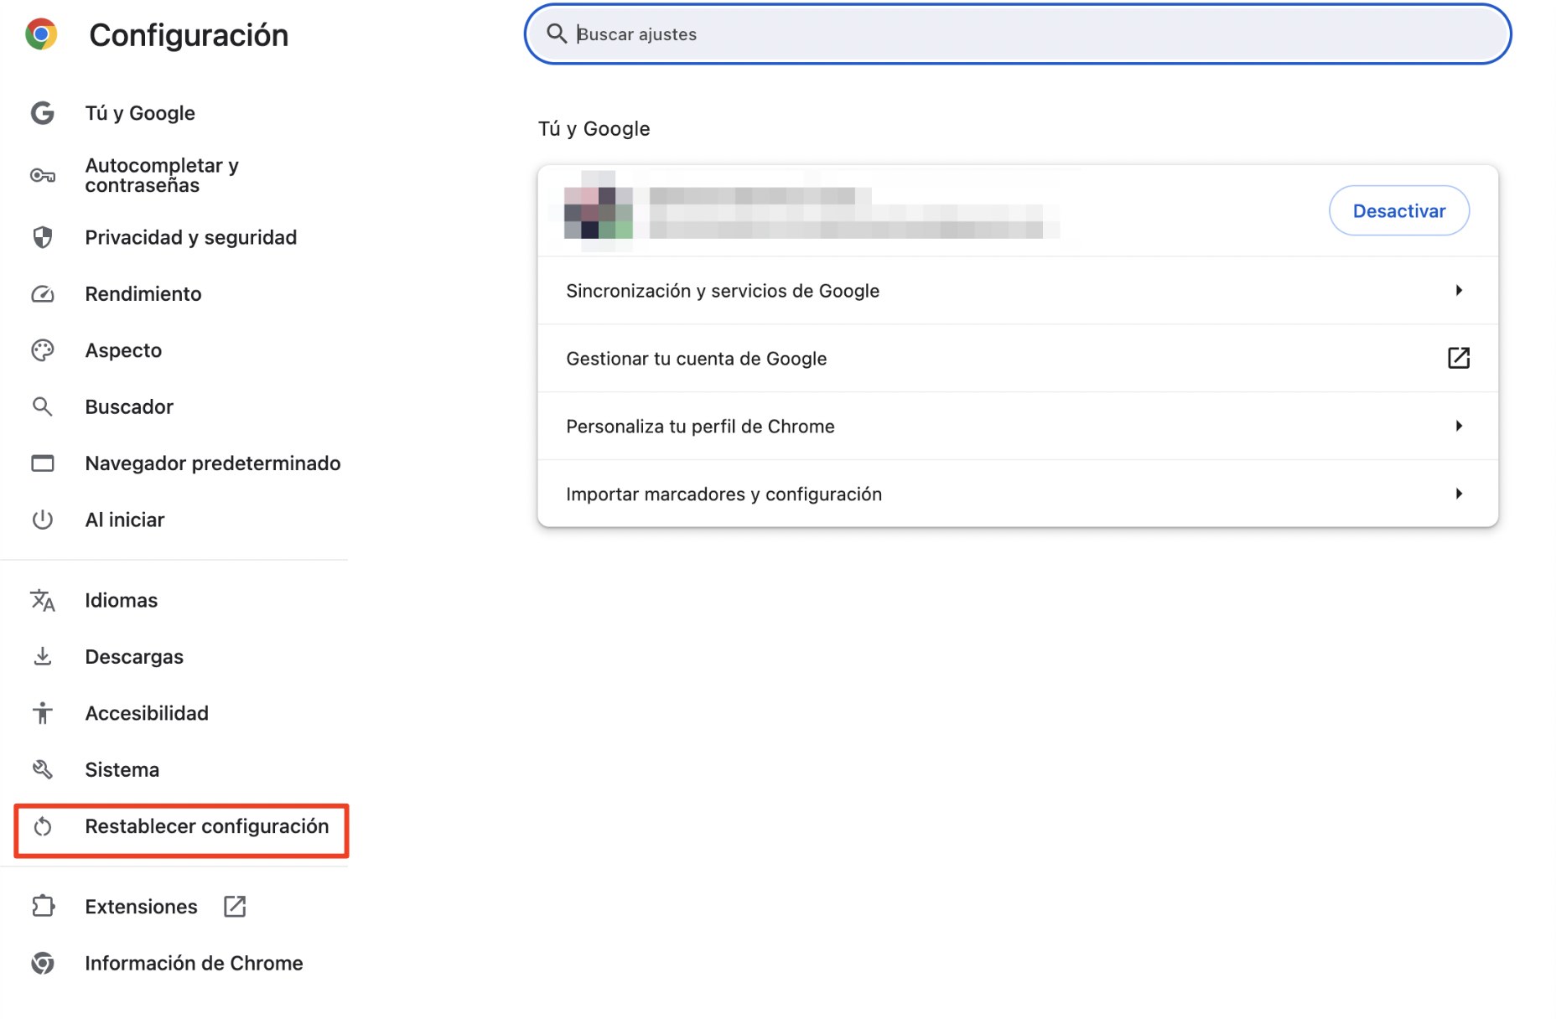1556x1019 pixels.
Task: Click Desactivar to turn off sync
Action: 1398,210
